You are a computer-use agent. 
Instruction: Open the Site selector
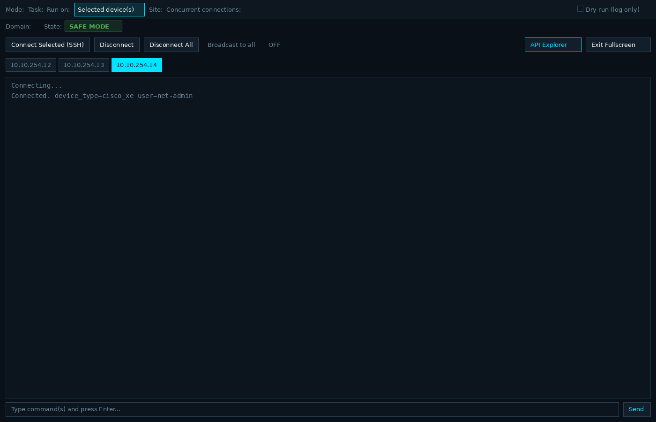(x=155, y=9)
